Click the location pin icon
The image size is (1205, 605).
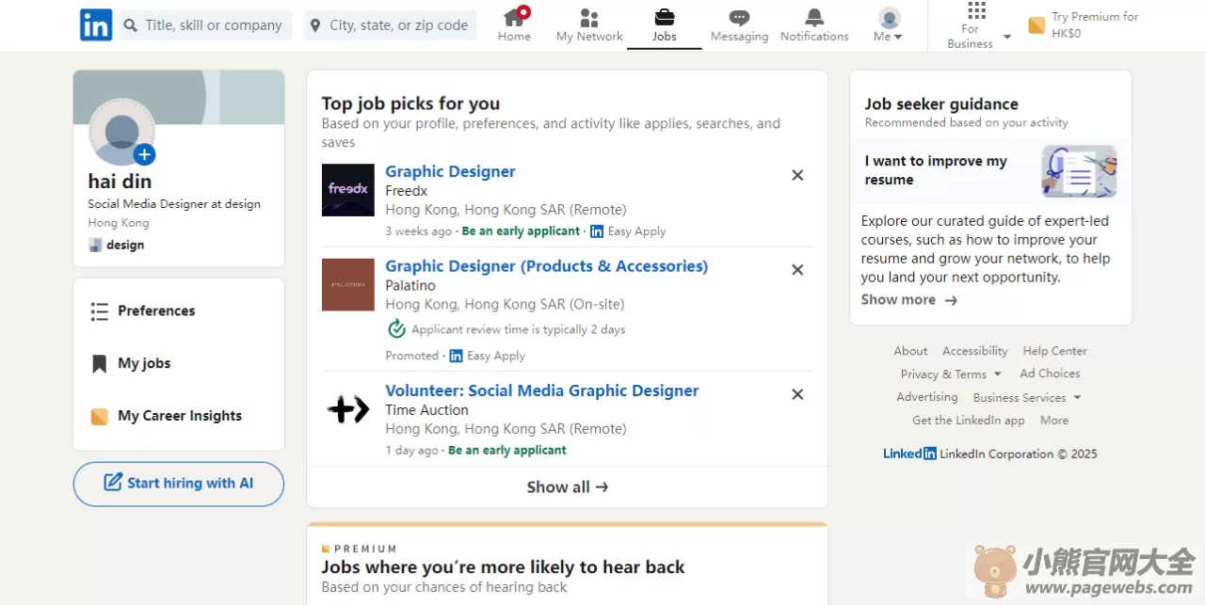pyautogui.click(x=315, y=25)
